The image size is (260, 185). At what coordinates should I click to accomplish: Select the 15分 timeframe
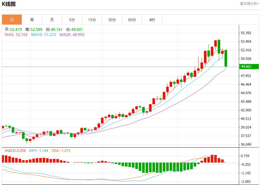[92, 19]
